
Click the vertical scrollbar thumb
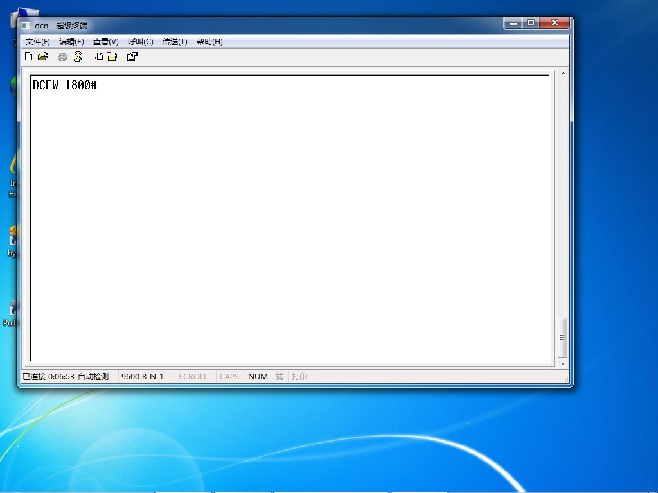point(563,338)
